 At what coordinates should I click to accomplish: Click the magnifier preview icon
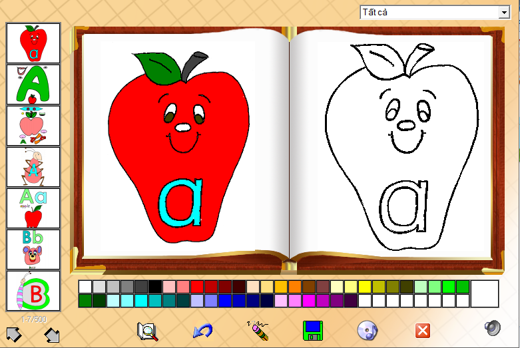[x=147, y=331]
